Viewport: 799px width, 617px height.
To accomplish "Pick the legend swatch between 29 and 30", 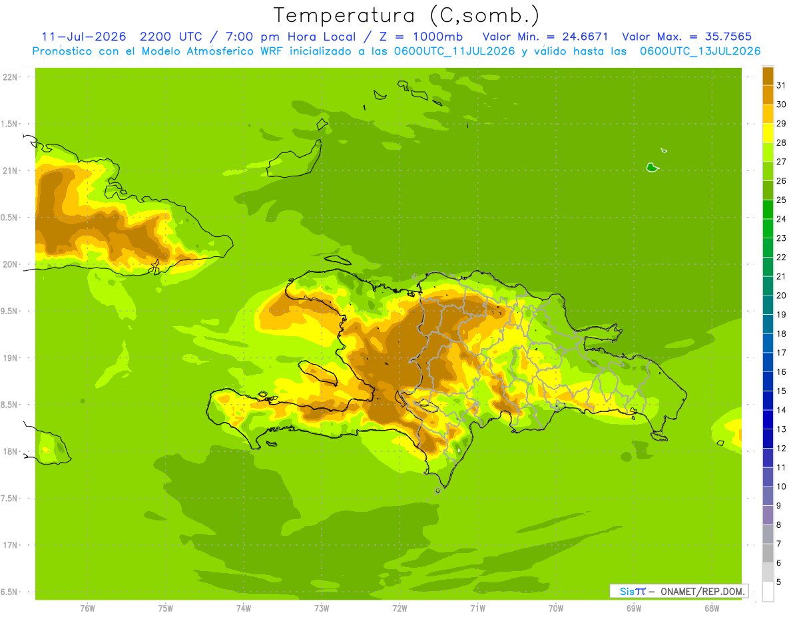I will pos(768,114).
